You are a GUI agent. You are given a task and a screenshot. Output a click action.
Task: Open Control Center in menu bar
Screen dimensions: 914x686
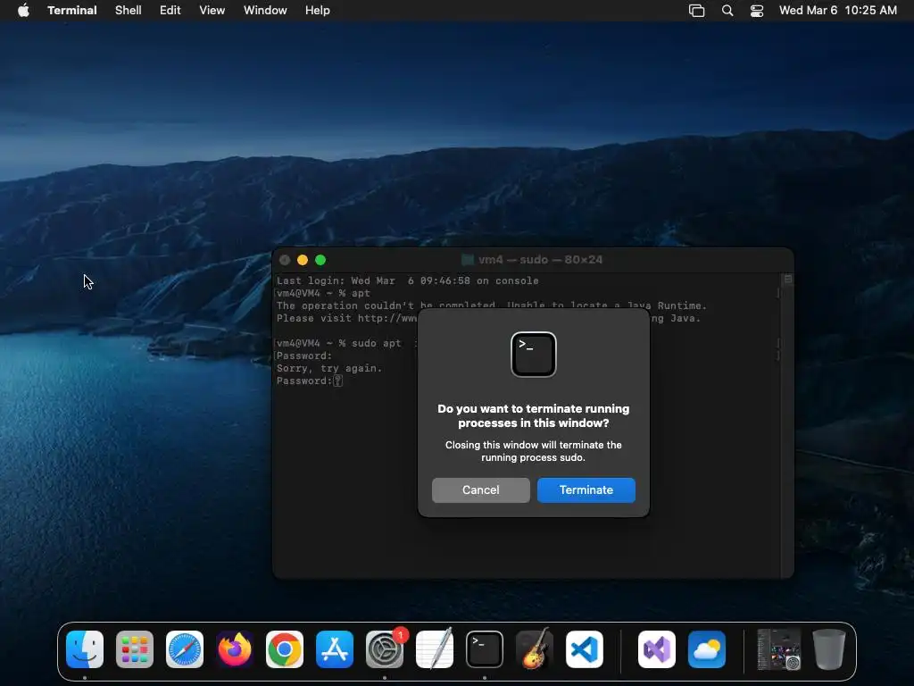(x=757, y=10)
